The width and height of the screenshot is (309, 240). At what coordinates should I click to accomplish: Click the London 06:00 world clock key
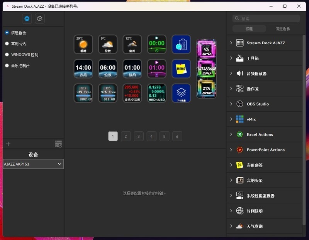(108, 69)
